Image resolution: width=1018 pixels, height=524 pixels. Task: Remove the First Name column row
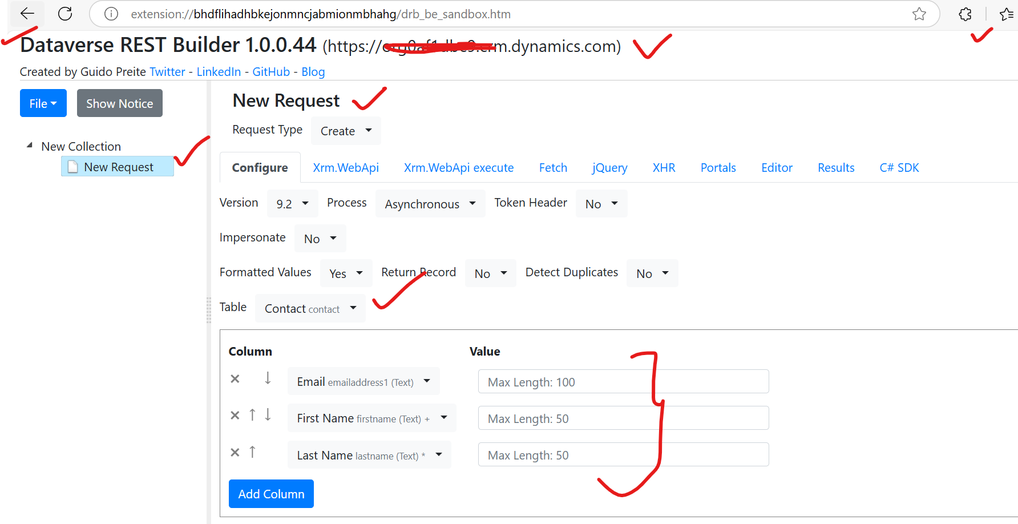point(235,415)
